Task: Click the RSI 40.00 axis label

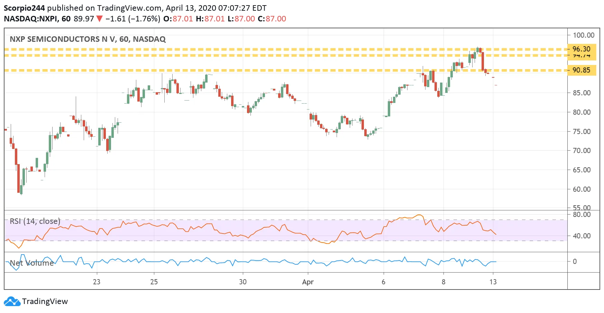Action: pos(582,236)
